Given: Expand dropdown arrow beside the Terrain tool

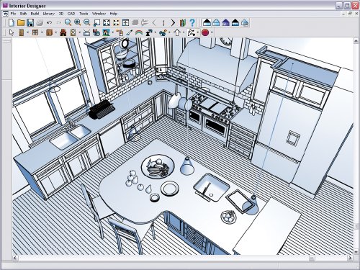Looking at the screenshot, I should (113, 32).
